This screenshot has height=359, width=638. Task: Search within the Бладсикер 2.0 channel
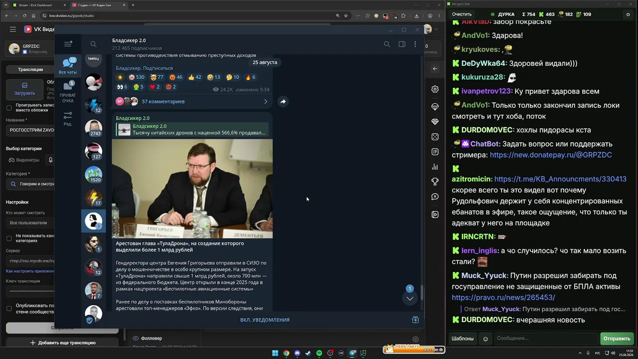(387, 44)
